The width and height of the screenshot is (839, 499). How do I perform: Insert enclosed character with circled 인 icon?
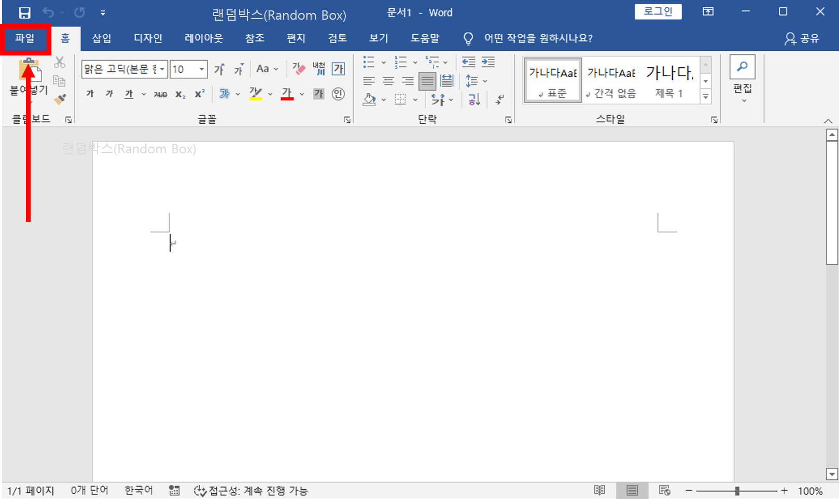click(x=338, y=94)
